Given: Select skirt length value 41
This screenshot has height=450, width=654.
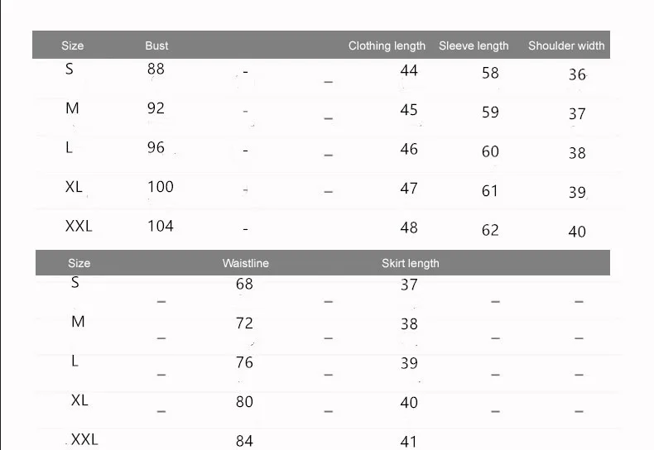Looking at the screenshot, I should (409, 442).
